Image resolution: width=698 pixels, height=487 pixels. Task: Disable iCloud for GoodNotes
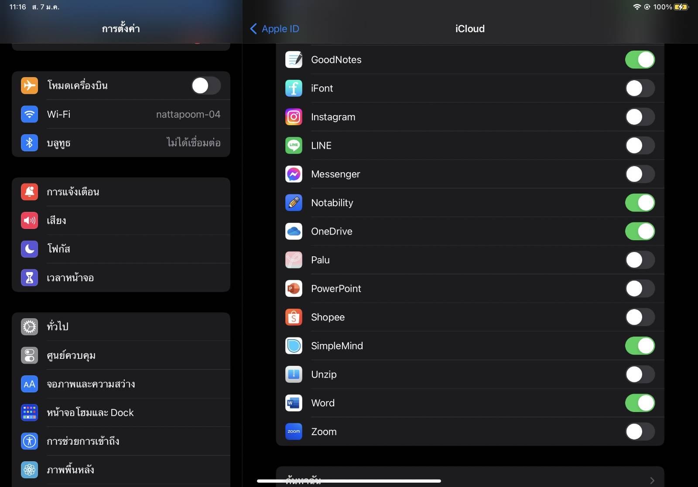tap(640, 60)
